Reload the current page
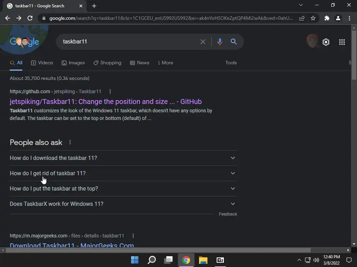The image size is (357, 267). [x=30, y=18]
